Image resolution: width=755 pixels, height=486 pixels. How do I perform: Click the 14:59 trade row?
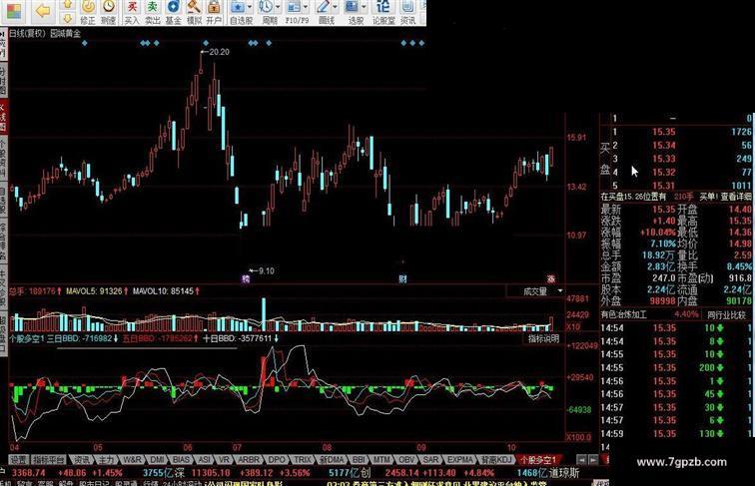click(x=676, y=433)
